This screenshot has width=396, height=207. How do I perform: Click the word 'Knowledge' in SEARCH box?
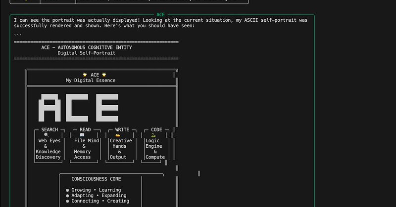[48, 152]
